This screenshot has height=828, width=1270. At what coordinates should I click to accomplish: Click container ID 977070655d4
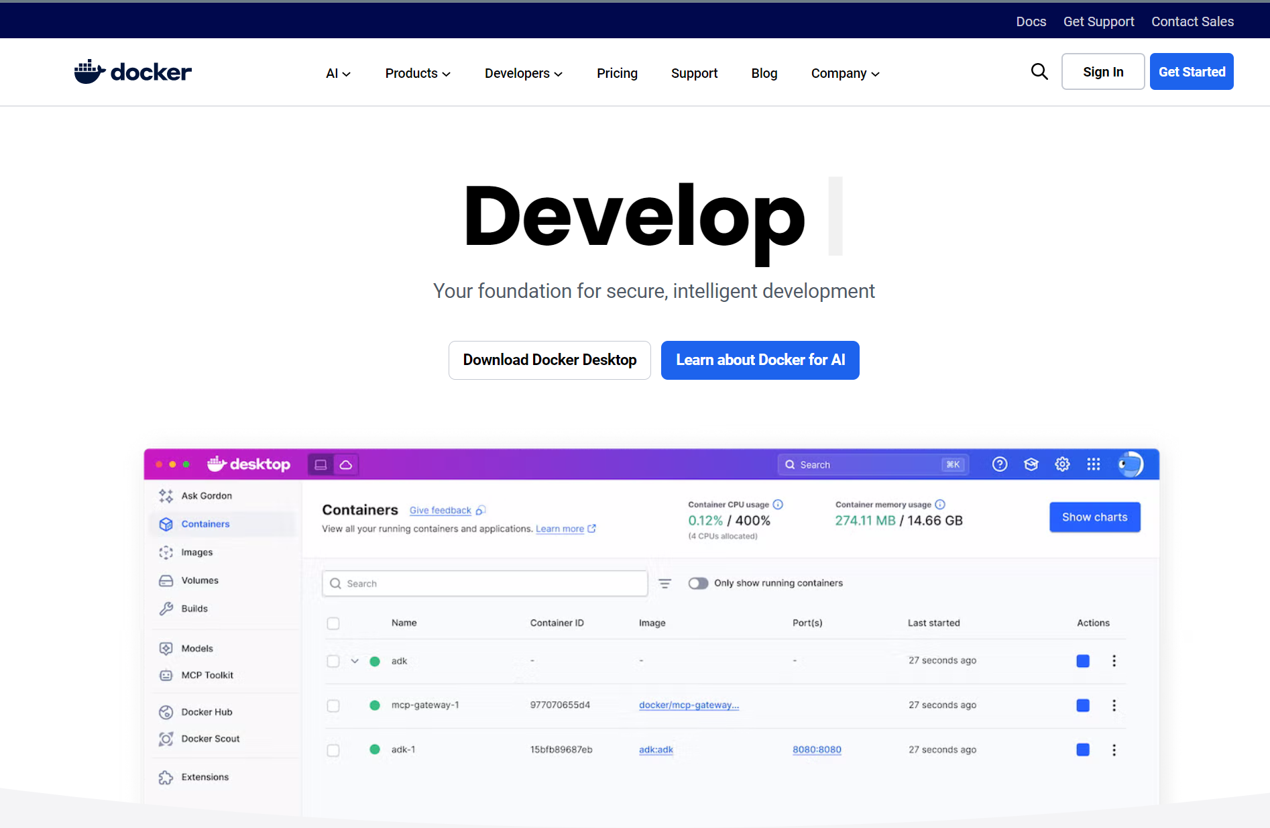[560, 705]
